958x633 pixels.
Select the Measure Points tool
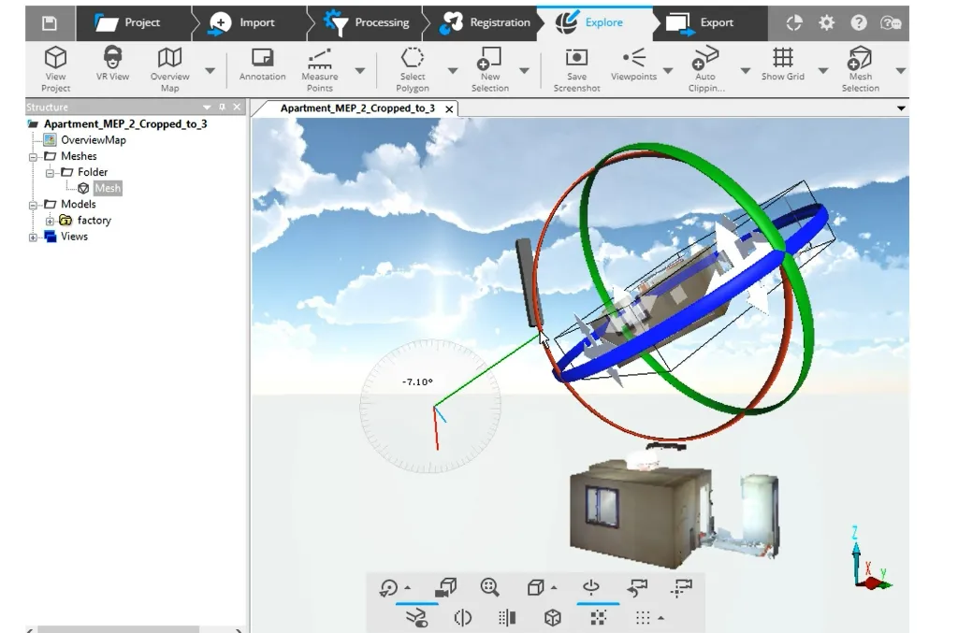[319, 58]
